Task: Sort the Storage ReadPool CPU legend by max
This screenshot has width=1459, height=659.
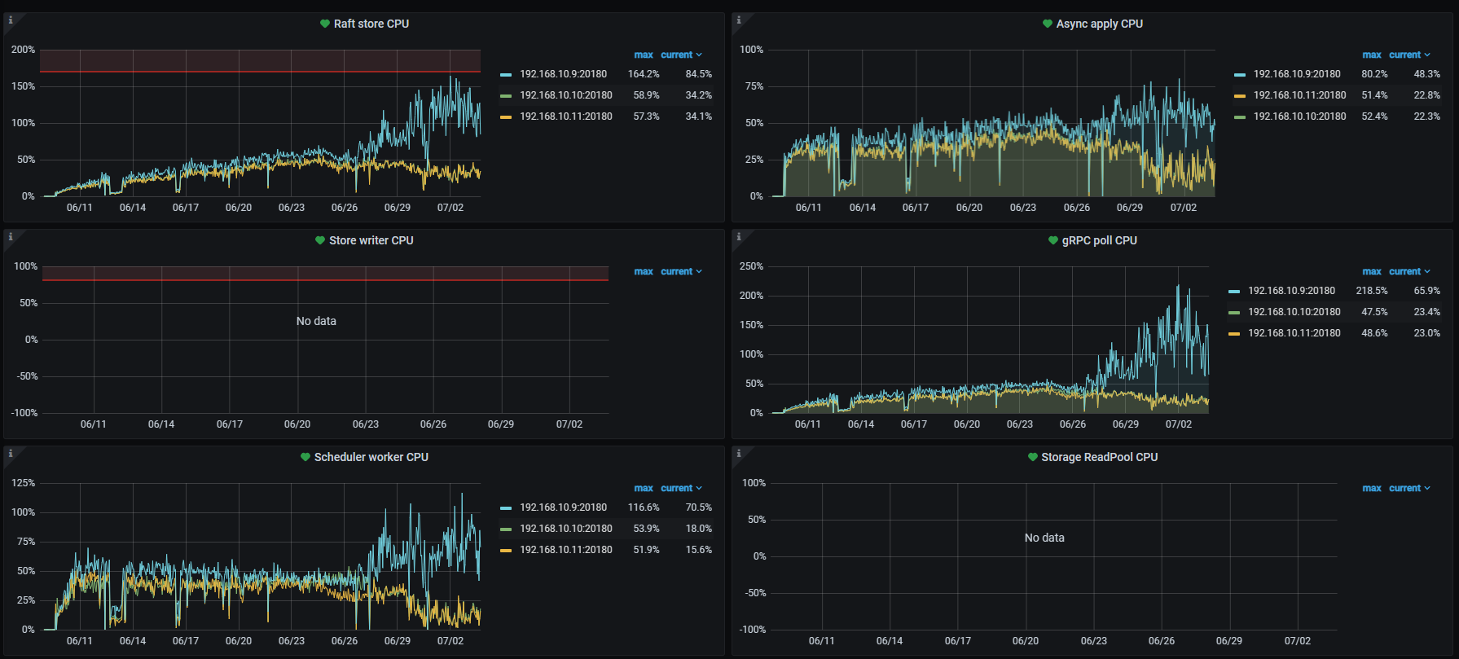Action: [x=1372, y=488]
